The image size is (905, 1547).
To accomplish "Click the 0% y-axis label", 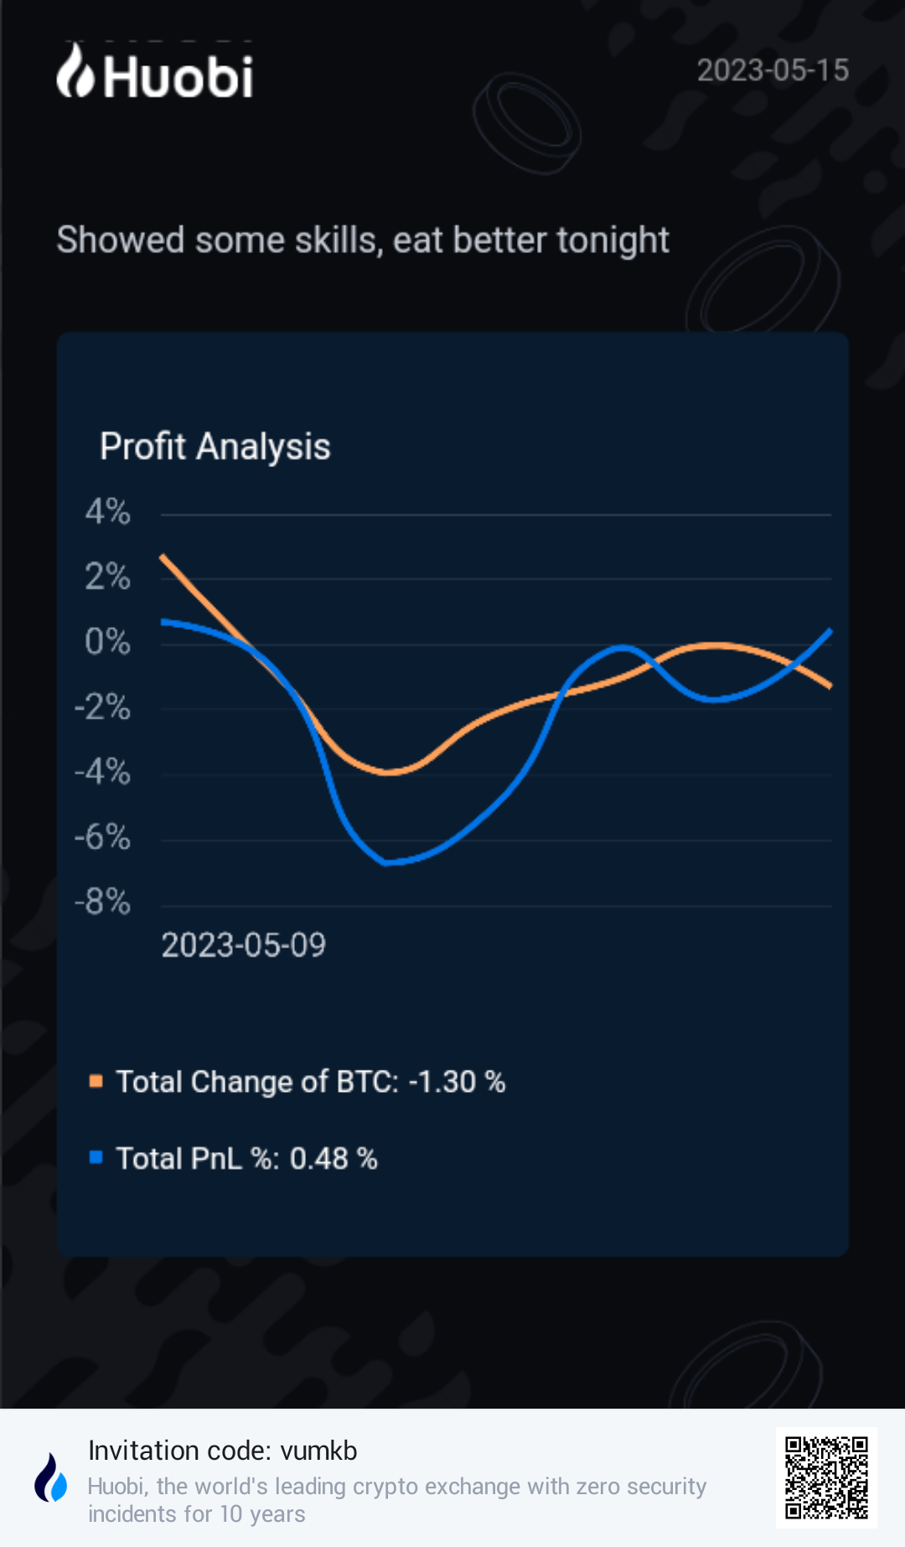I will click(x=108, y=642).
